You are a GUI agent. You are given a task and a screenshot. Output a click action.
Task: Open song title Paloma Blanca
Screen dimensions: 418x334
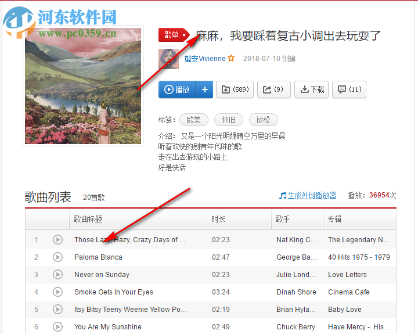coord(98,257)
